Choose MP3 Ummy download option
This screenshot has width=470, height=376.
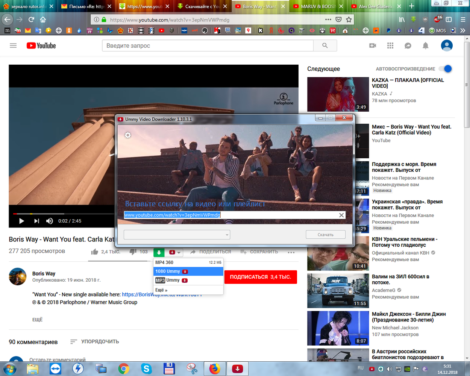[188, 280]
